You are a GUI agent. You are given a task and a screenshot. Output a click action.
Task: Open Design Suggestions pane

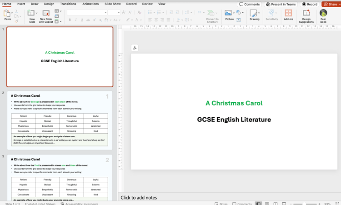pyautogui.click(x=306, y=14)
